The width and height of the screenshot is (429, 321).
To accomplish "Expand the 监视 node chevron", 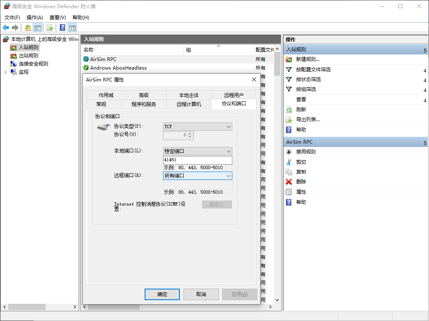I will [x=5, y=72].
